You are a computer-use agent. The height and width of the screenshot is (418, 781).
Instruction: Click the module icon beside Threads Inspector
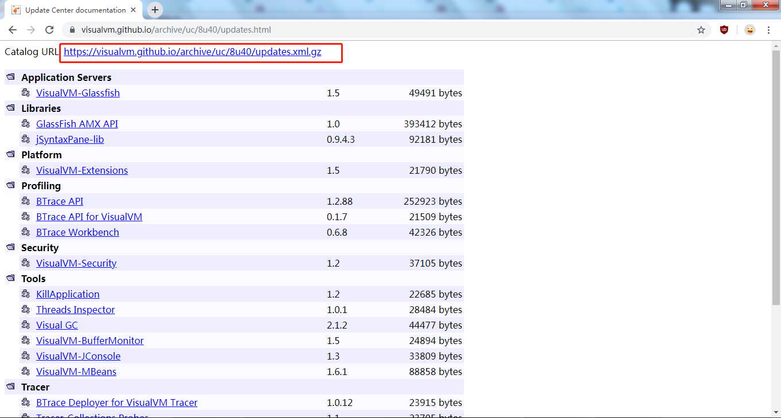pos(26,309)
